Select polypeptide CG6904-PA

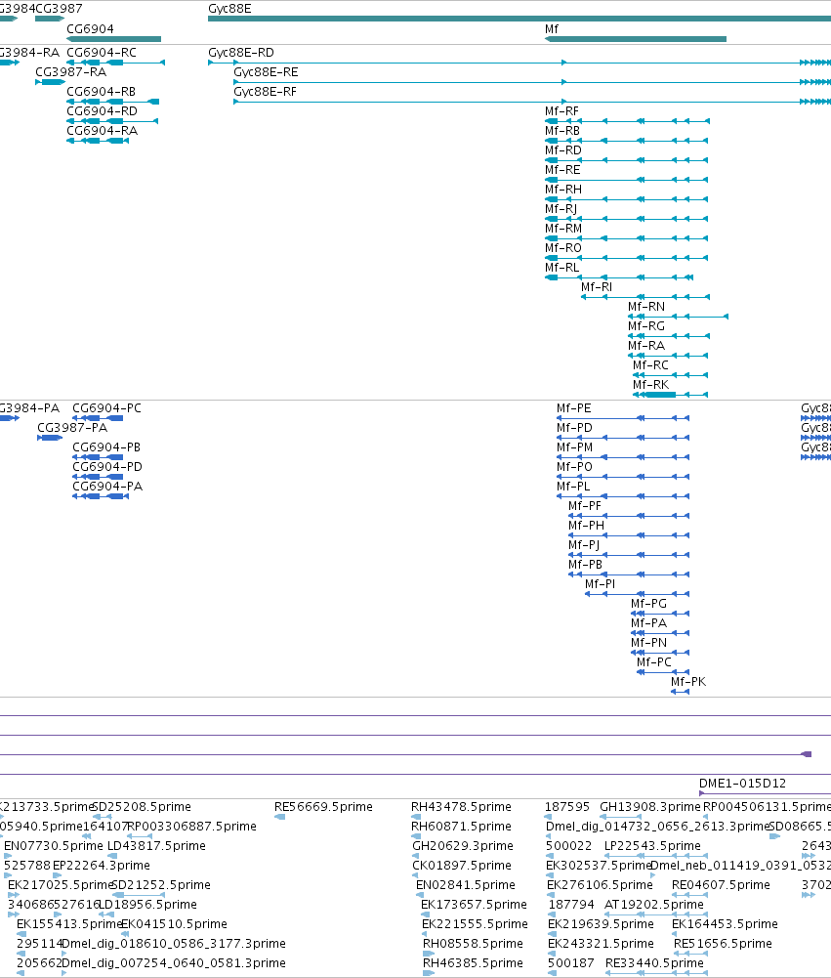pos(107,486)
